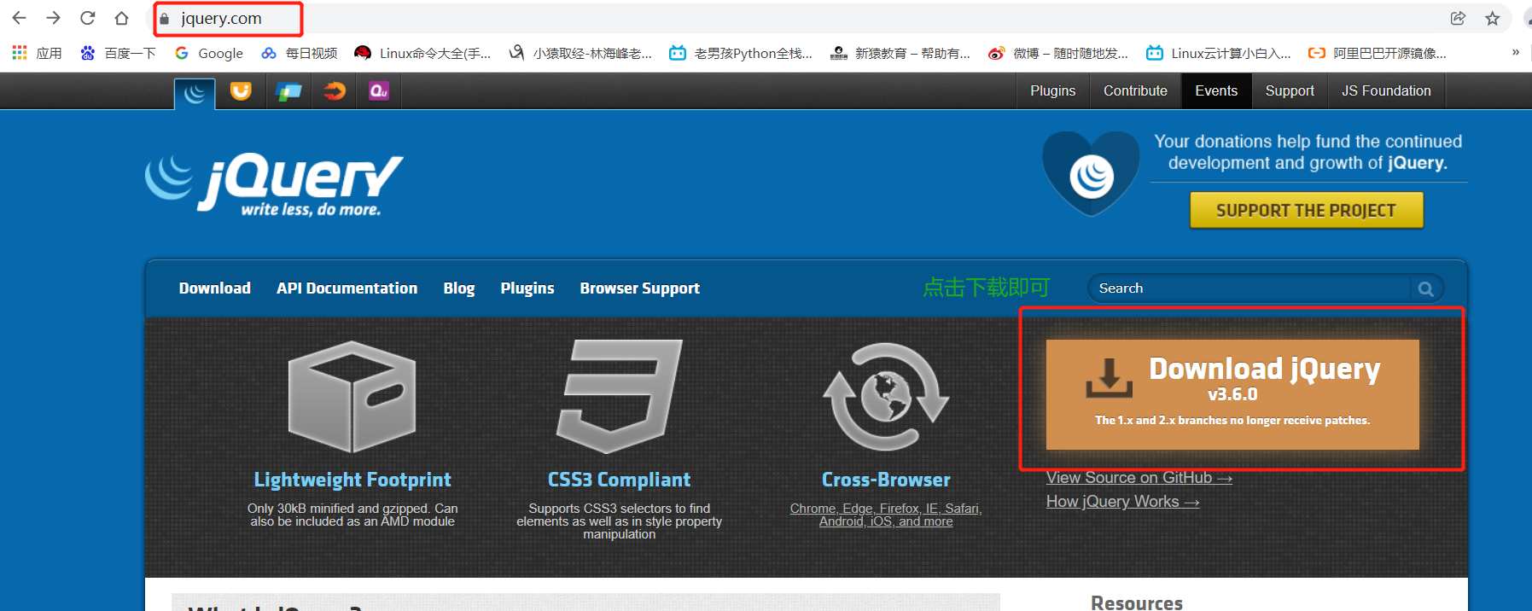Open the 应用 apps shortcut
The height and width of the screenshot is (611, 1532).
click(x=37, y=53)
